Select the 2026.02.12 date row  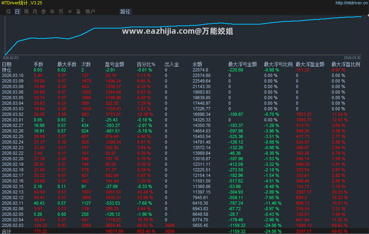point(13,198)
